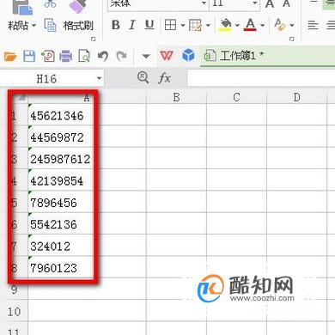Click the open folder icon
Viewport: 335px width, 335px height.
pyautogui.click(x=10, y=56)
